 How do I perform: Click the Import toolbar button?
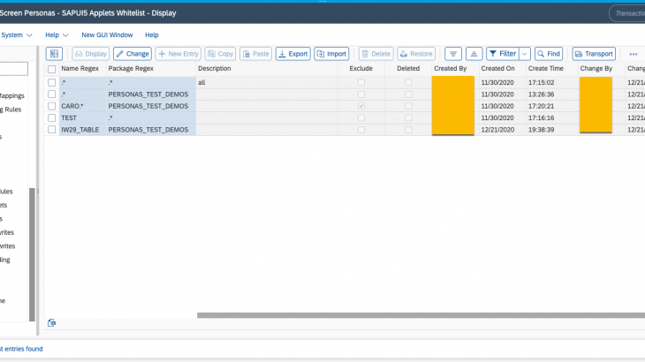click(x=331, y=54)
